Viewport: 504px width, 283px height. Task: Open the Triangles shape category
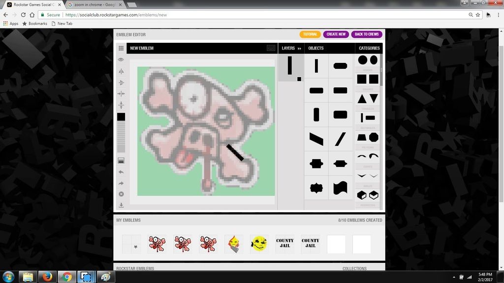368,98
